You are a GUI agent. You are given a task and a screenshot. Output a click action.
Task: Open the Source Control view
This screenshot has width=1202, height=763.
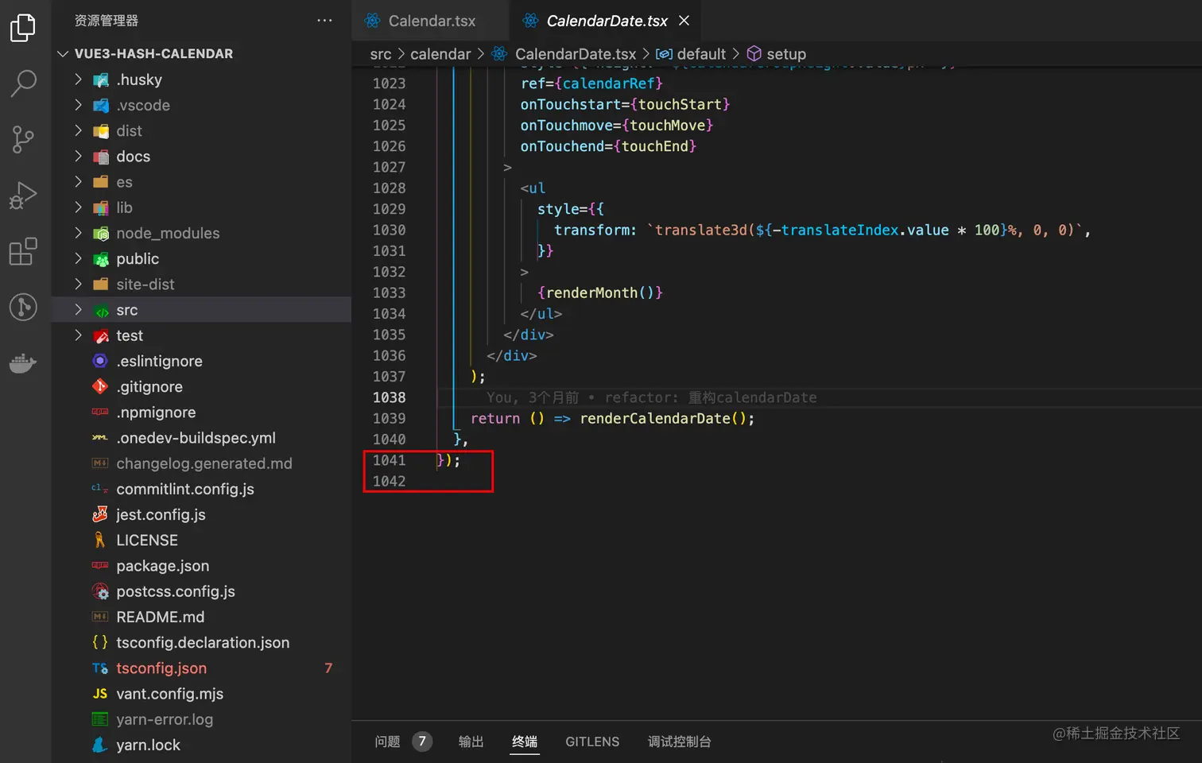23,139
